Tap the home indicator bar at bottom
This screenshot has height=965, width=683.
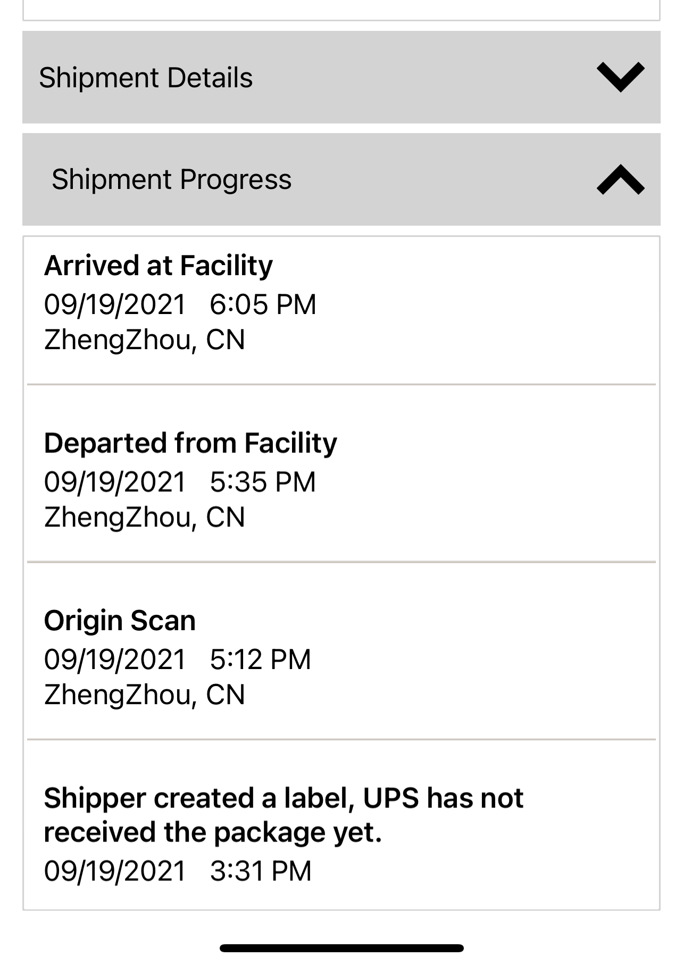(x=341, y=948)
